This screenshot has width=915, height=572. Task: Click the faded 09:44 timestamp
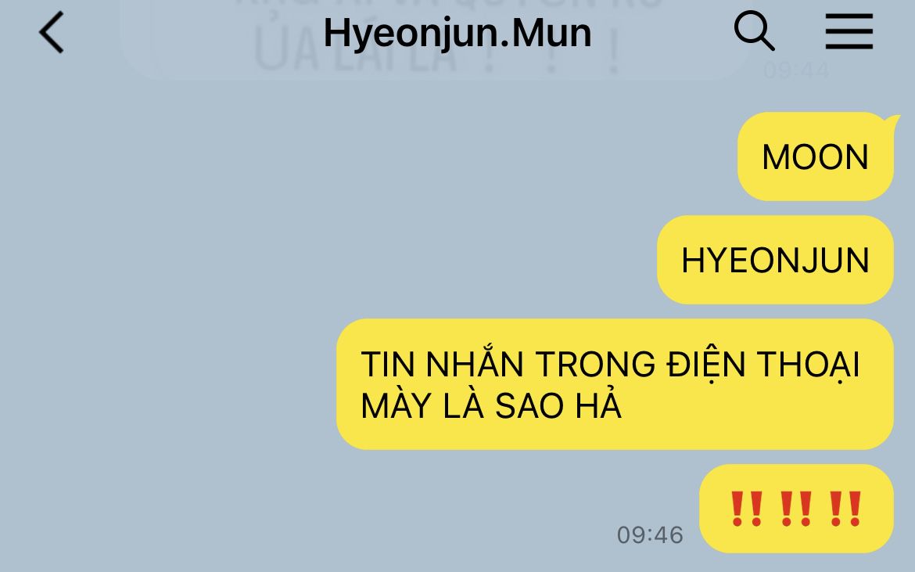[x=796, y=70]
